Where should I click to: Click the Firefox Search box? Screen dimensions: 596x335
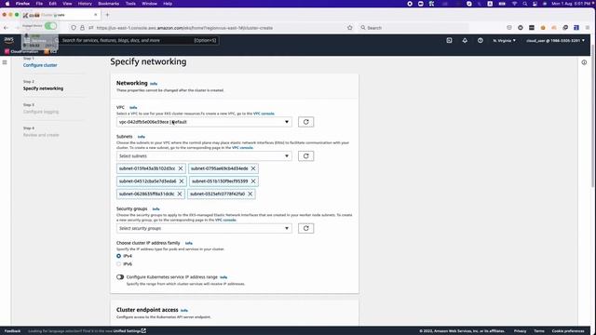click(x=413, y=28)
